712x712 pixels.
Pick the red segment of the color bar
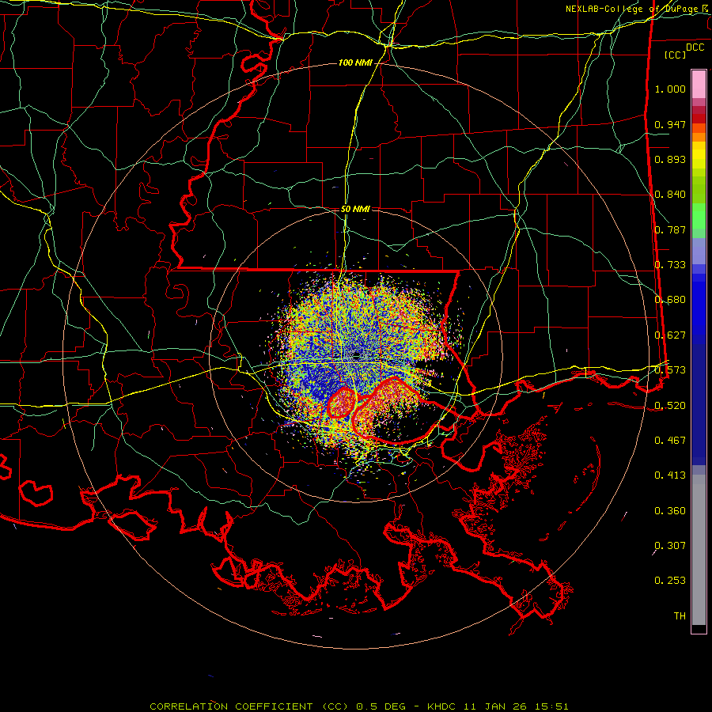(x=699, y=119)
